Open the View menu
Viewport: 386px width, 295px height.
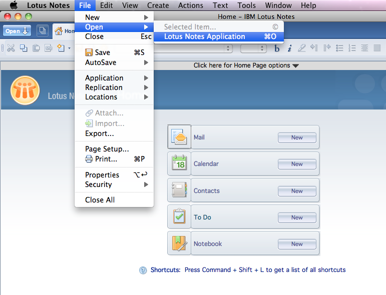[x=130, y=5]
